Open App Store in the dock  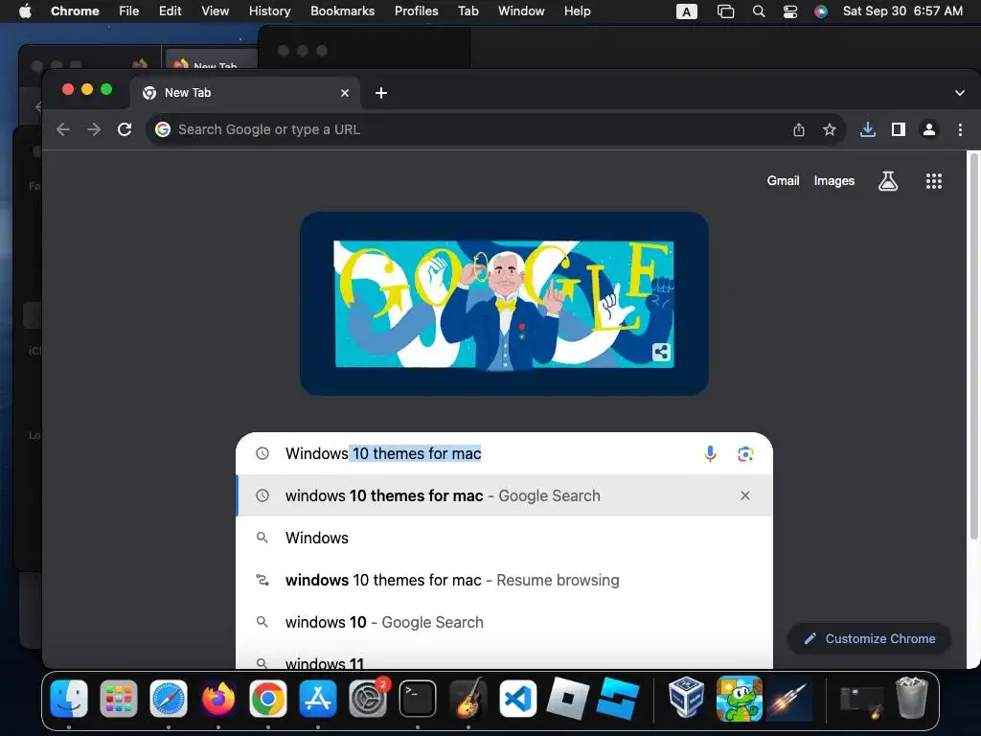point(318,699)
